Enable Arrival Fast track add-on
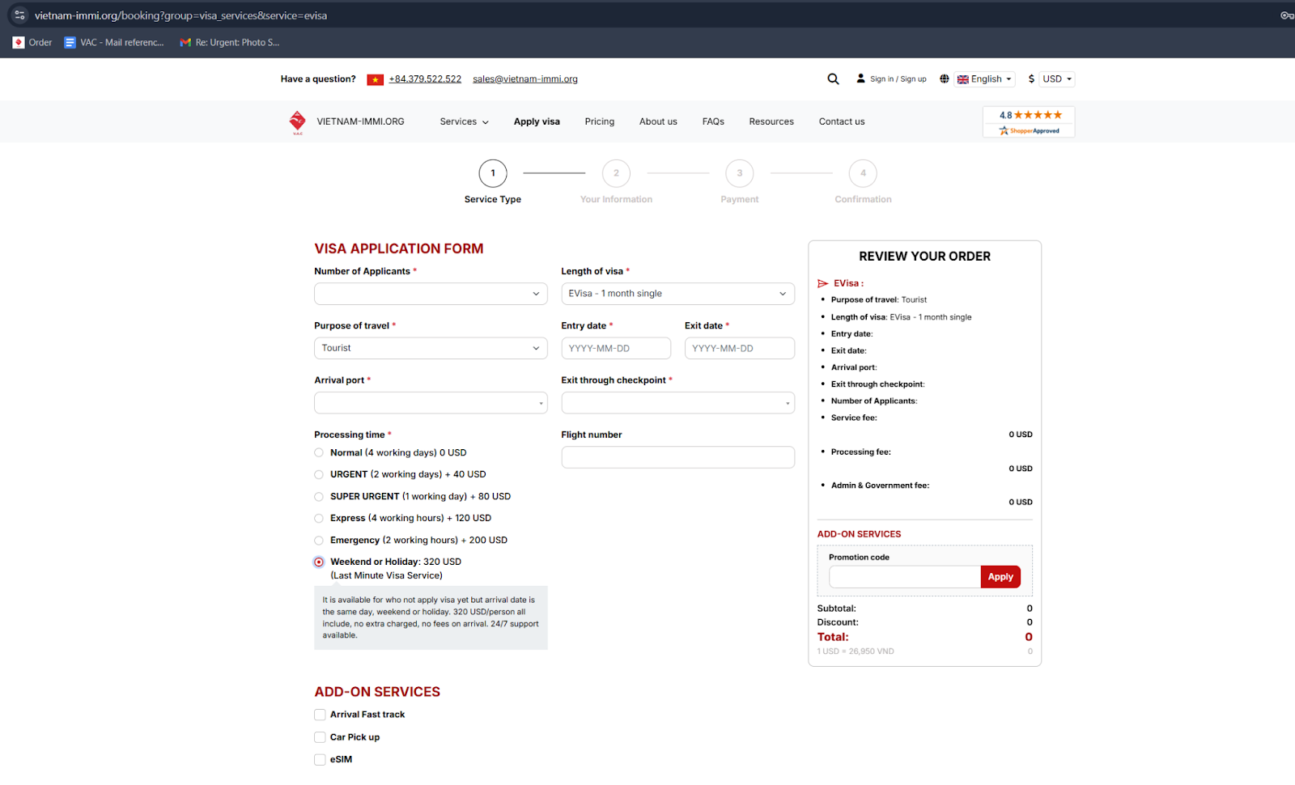 pyautogui.click(x=320, y=715)
